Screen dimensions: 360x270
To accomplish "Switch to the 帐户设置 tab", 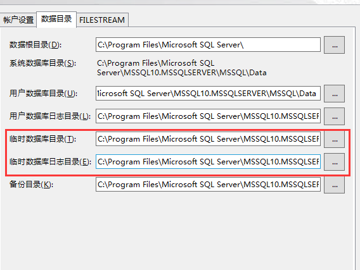I will [x=18, y=20].
